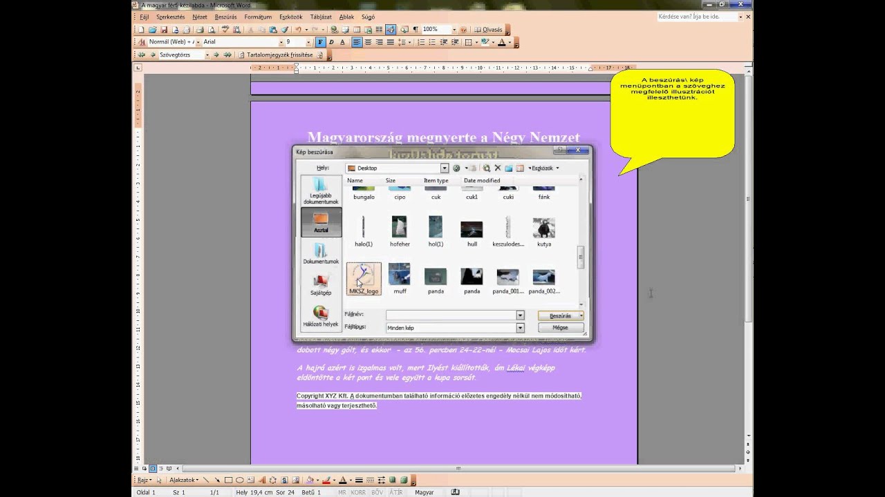Viewport: 885px width, 497px height.
Task: Open the Táblázat menu
Action: pos(321,17)
